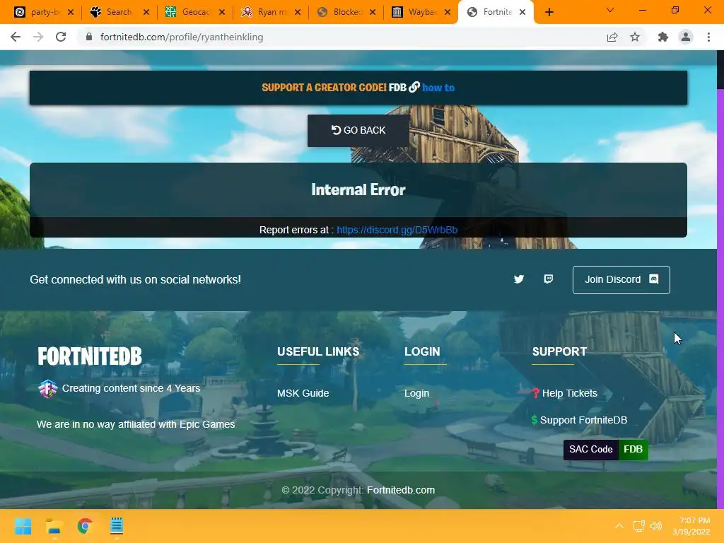Click the Internal Error heading
Screen dimensions: 724x543
(358, 189)
